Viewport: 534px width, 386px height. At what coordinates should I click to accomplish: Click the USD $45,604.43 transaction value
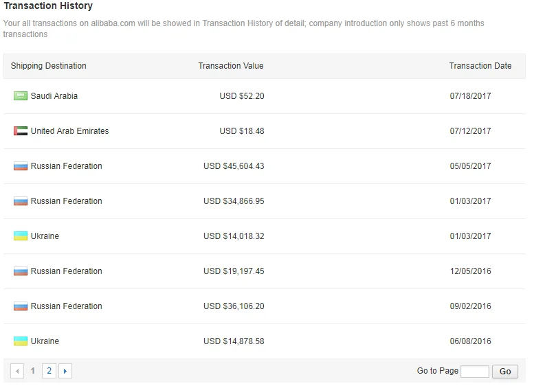click(x=234, y=166)
